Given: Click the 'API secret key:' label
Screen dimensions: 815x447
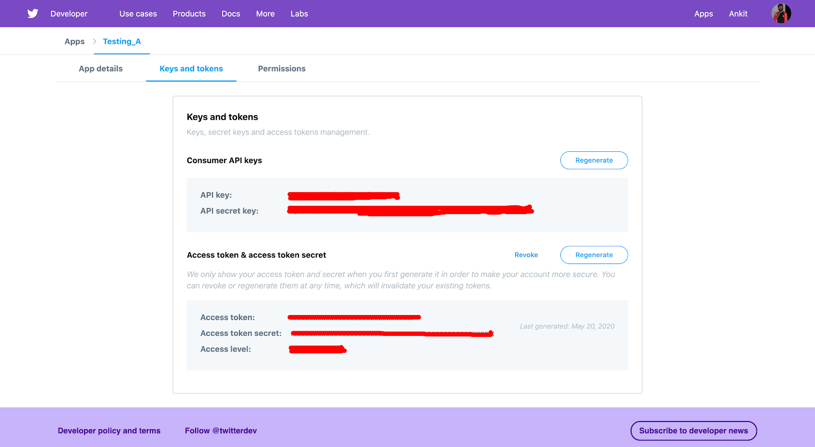Looking at the screenshot, I should [x=229, y=211].
